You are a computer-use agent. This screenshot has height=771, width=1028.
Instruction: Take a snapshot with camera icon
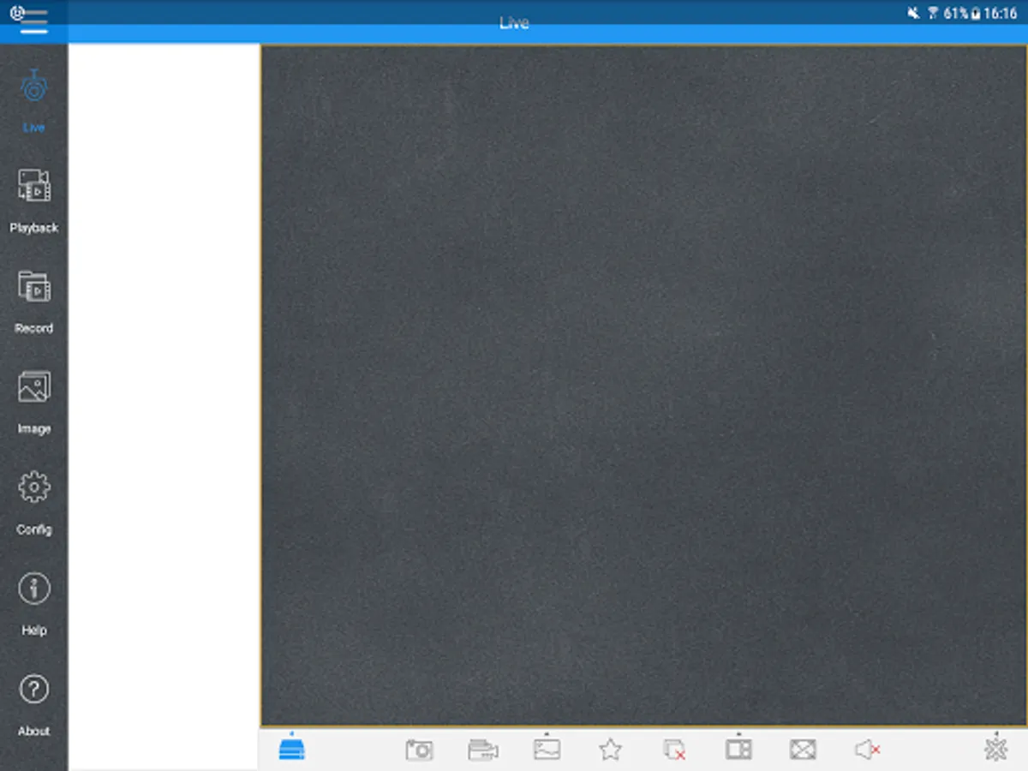point(419,750)
